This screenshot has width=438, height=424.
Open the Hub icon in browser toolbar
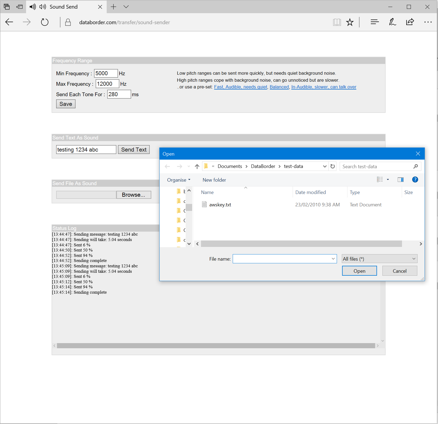[375, 22]
